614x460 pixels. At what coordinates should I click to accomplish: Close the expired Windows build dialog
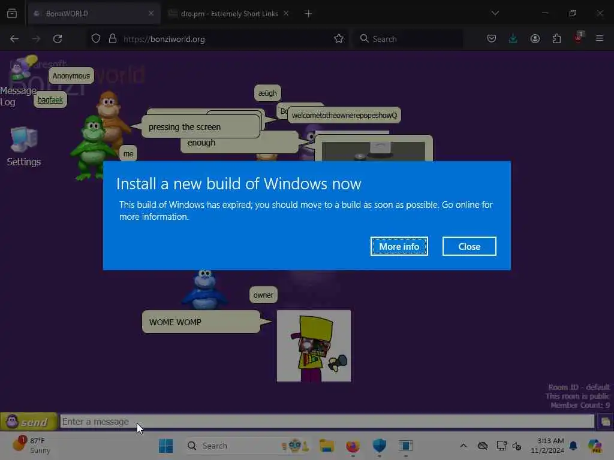click(469, 246)
